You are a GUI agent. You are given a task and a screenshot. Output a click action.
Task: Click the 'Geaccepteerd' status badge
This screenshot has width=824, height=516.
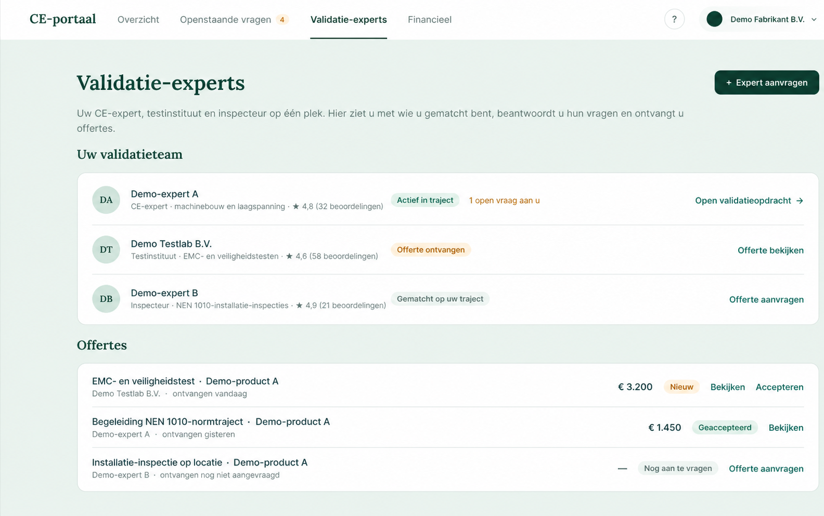point(725,428)
